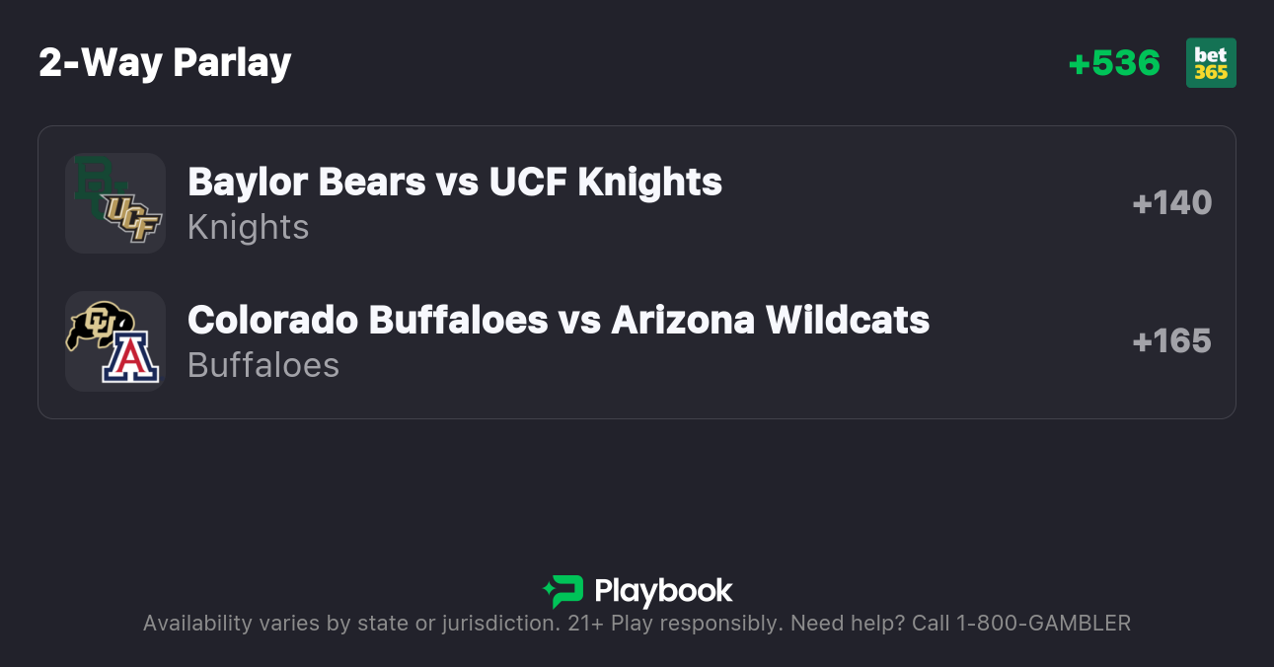
Task: Click the bet365 sportsbook logo
Action: click(1211, 63)
